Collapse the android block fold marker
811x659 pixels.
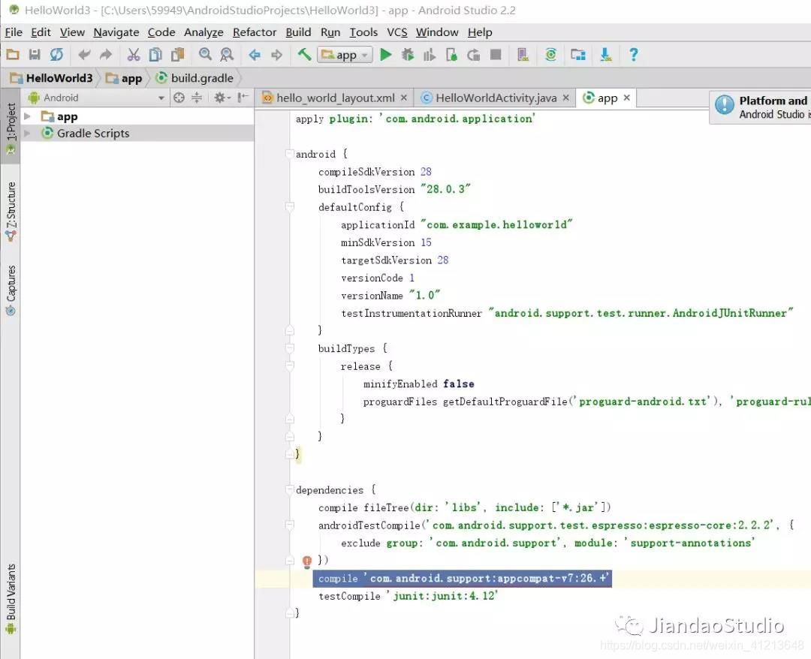click(290, 154)
